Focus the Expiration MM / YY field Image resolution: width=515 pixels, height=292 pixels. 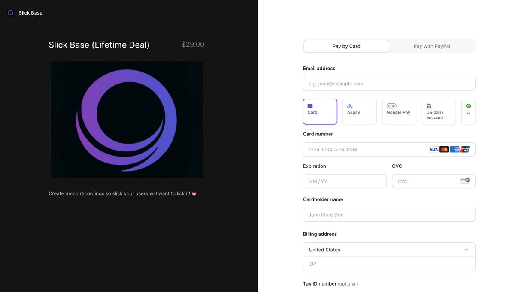[x=345, y=181]
